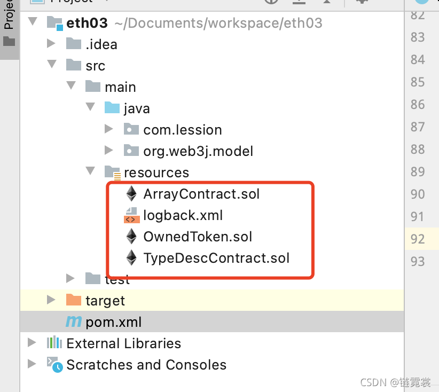This screenshot has width=439, height=392.
Task: Click line number 92 in the gutter
Action: [418, 239]
